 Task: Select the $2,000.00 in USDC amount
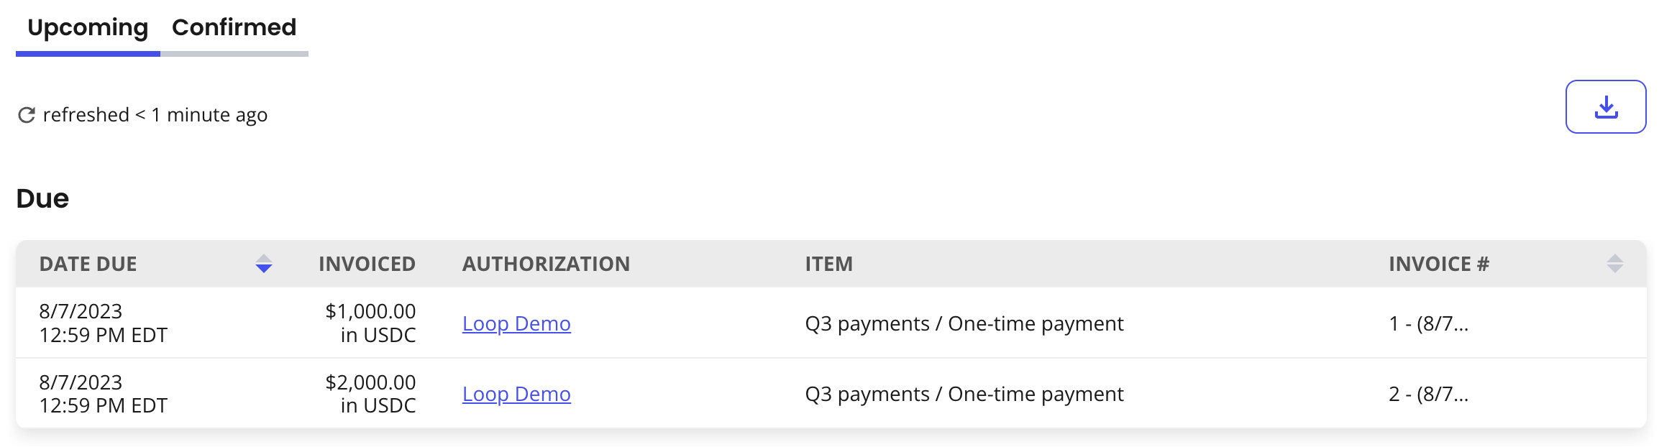click(370, 394)
